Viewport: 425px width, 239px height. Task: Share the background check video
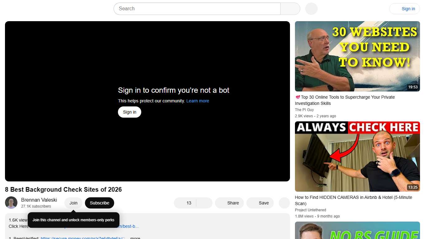229,203
